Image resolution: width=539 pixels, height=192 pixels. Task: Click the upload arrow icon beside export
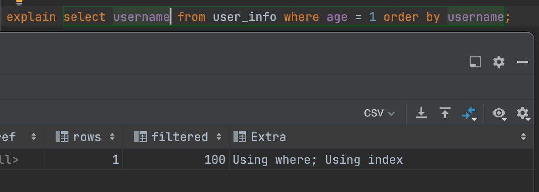pyautogui.click(x=445, y=113)
